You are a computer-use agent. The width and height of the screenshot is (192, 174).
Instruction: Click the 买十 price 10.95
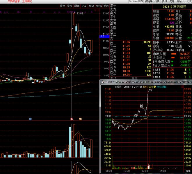[x=126, y=75]
